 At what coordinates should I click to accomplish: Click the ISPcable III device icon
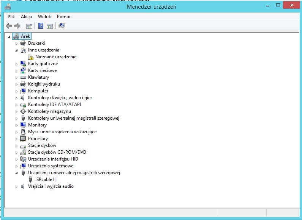click(x=31, y=179)
